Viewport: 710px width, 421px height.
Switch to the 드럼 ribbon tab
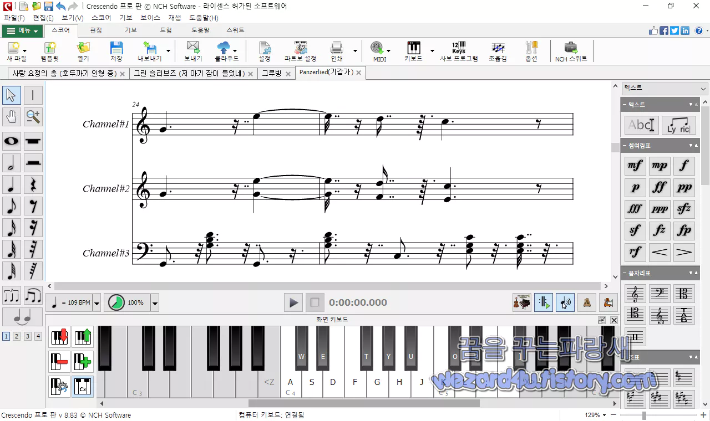pos(166,30)
